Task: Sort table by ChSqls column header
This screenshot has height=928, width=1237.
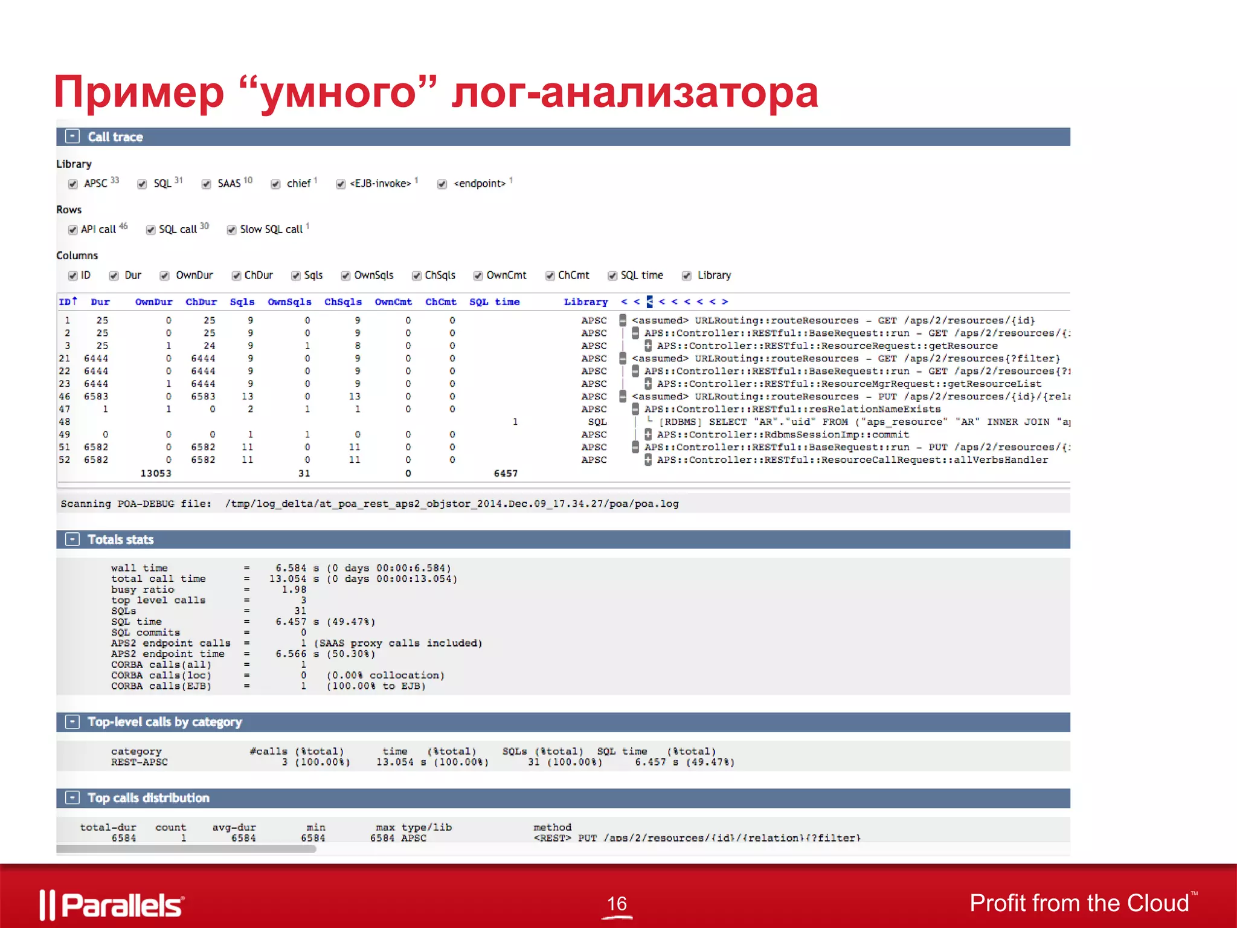Action: pos(343,302)
